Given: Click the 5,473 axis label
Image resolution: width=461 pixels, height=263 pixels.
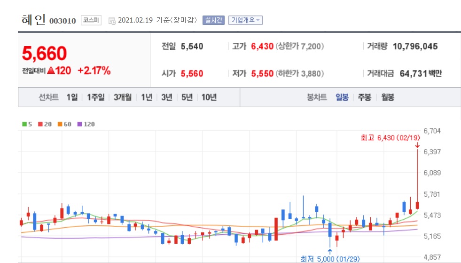Looking at the screenshot, I should pyautogui.click(x=432, y=215).
